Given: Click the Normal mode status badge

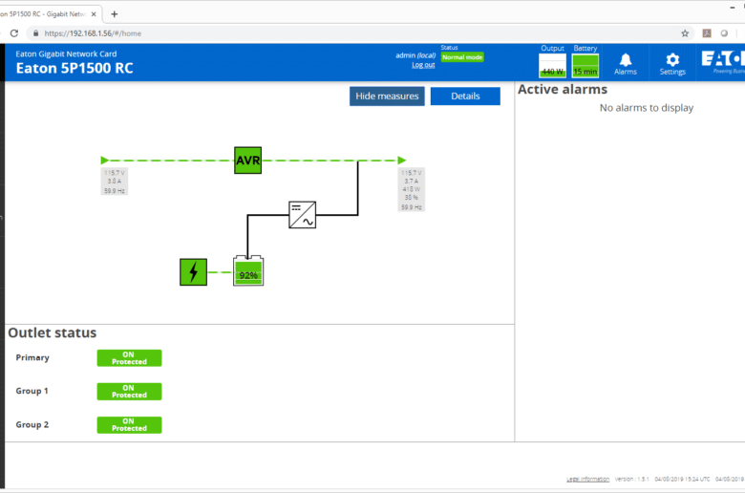Looking at the screenshot, I should click(x=462, y=57).
